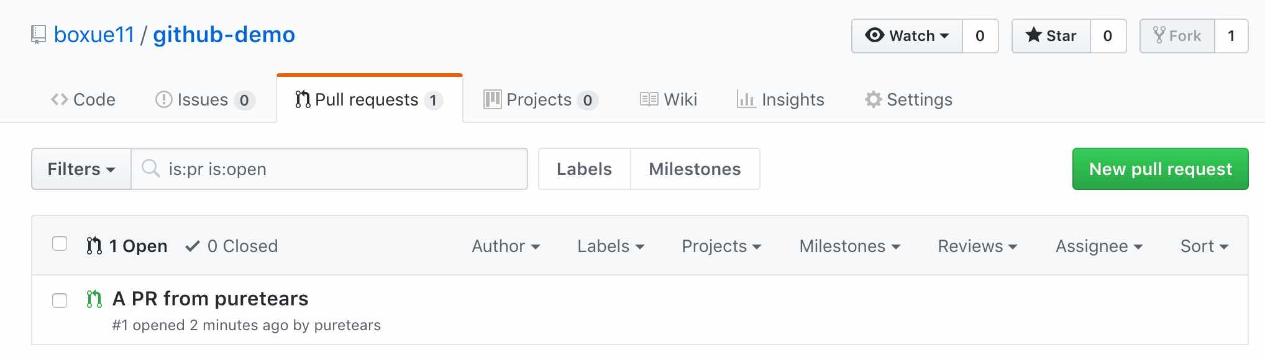This screenshot has height=360, width=1265.
Task: Open the Filters dropdown
Action: [80, 168]
